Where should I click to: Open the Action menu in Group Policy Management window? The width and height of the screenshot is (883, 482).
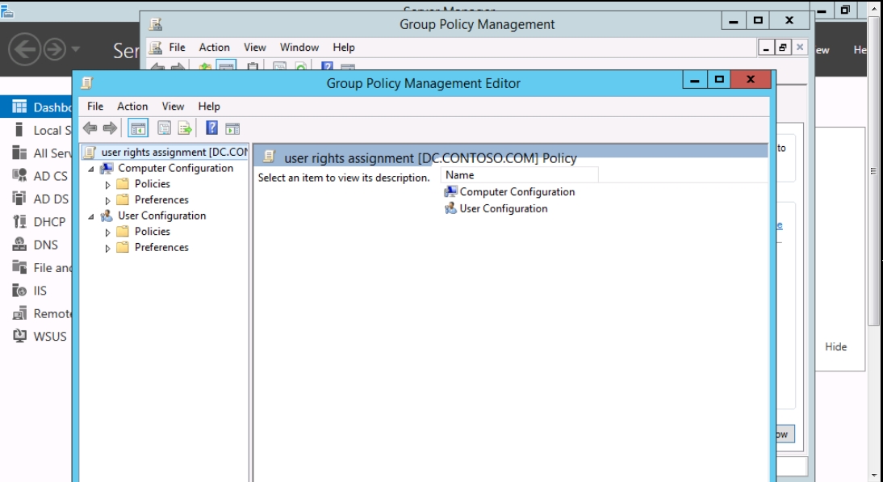click(x=215, y=48)
